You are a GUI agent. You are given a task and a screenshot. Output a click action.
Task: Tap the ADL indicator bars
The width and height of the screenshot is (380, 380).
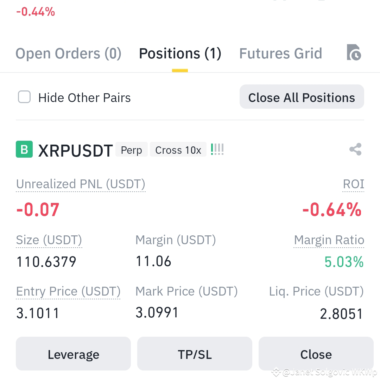coord(217,149)
